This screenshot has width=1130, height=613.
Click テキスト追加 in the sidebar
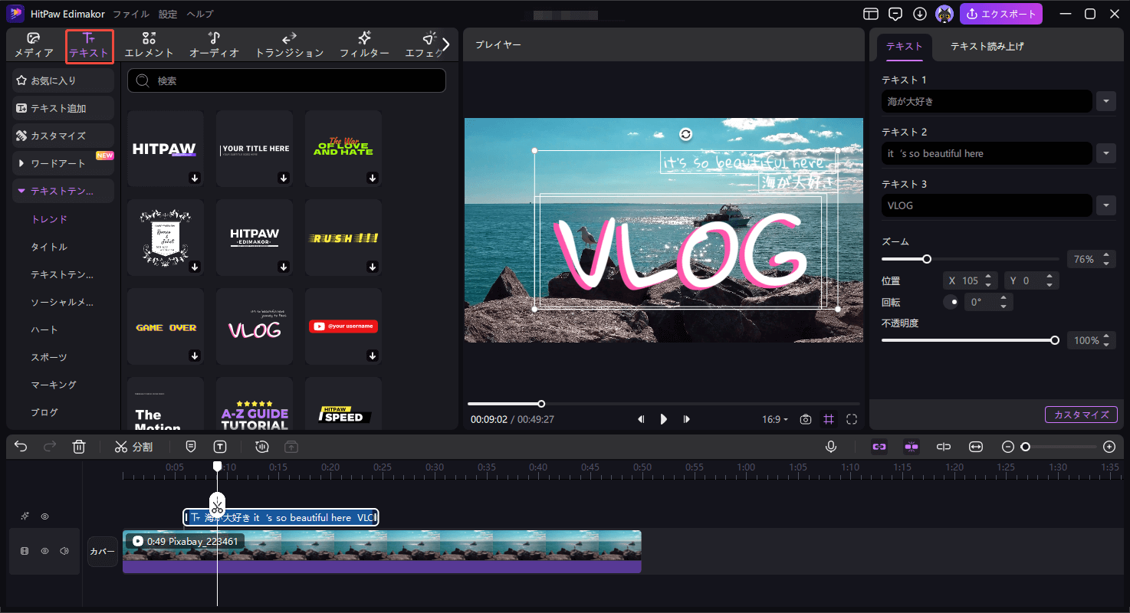click(63, 108)
